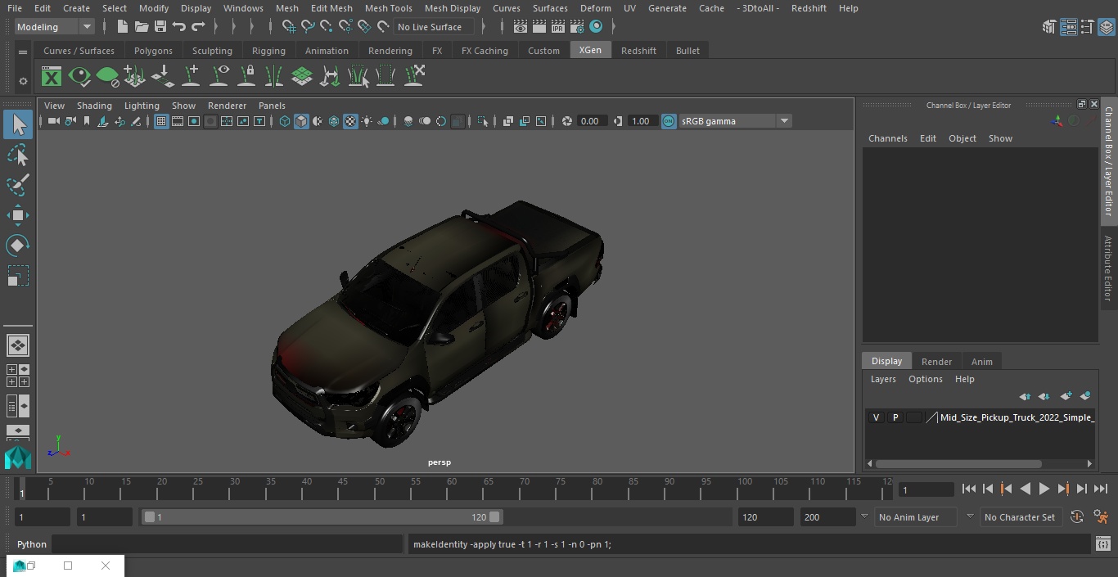Screen dimensions: 1118x577
Task: Toggle the Snap to Curves magnet icon
Action: pyautogui.click(x=308, y=27)
